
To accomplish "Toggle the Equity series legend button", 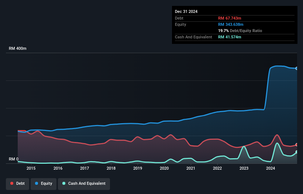I will coord(44,184).
